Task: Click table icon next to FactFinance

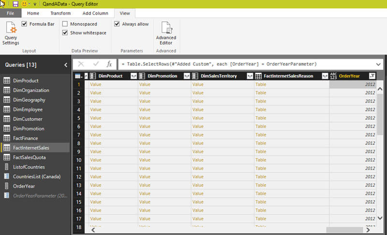Action: [x=7, y=138]
